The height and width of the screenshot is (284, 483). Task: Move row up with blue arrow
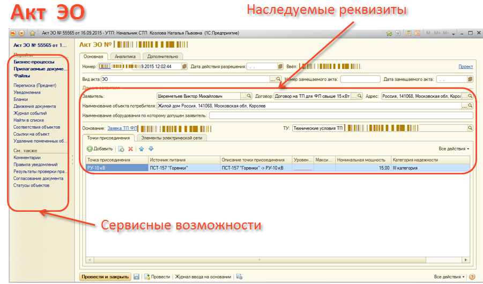pos(140,148)
